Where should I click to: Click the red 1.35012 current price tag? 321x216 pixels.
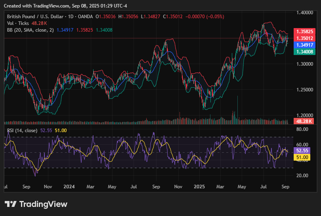click(x=305, y=38)
